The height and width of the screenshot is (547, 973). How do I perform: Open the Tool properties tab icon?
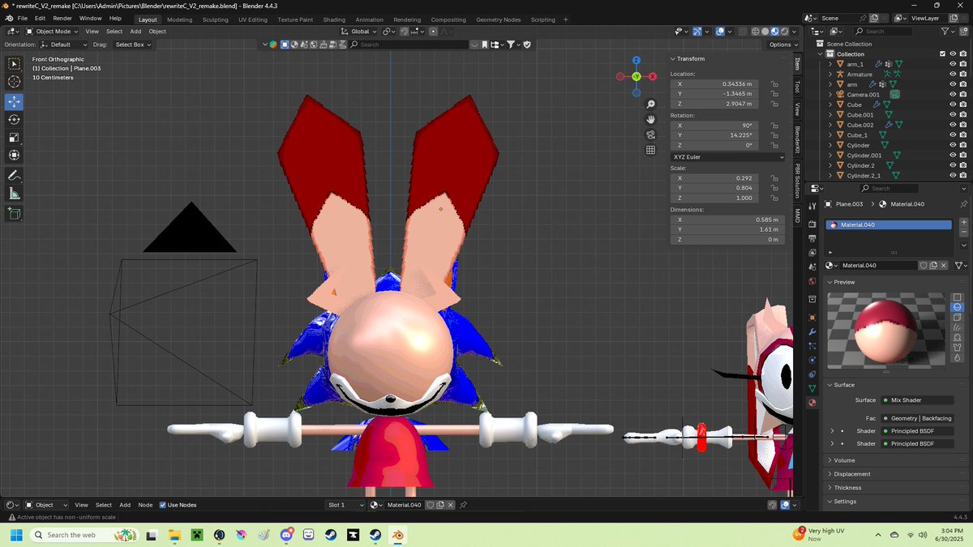click(x=812, y=207)
